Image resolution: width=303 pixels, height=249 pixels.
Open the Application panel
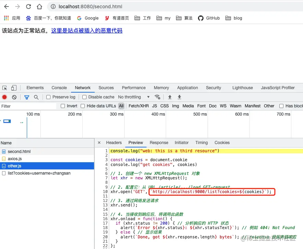[x=187, y=88]
